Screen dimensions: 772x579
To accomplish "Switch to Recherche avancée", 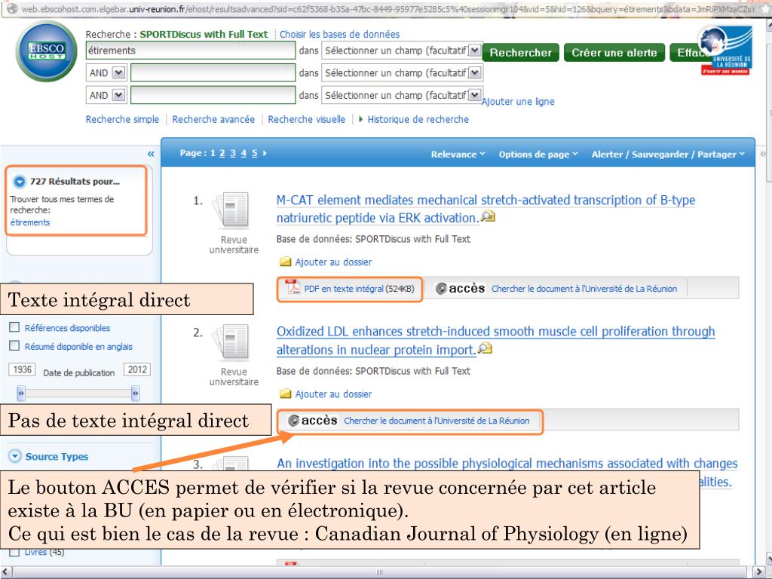I will 213,119.
